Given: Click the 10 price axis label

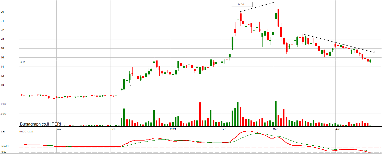Looking at the screenshot, I should [x=2, y=85].
